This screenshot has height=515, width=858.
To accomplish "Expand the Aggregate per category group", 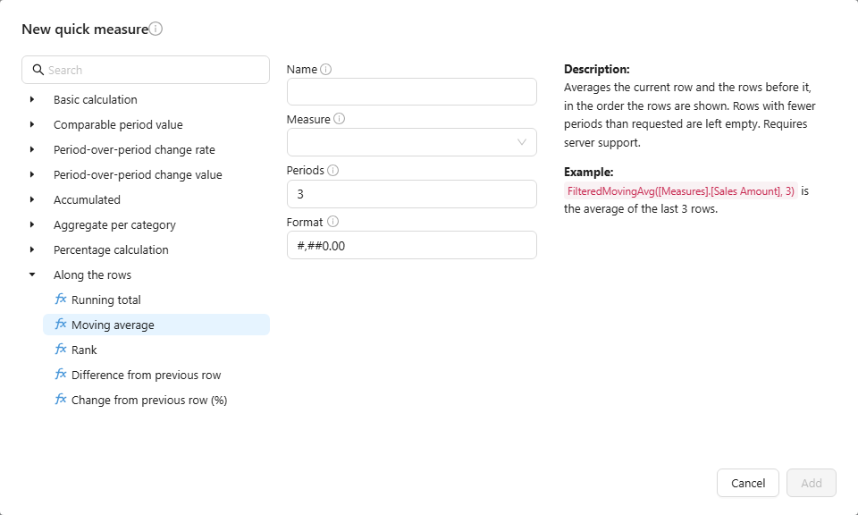I will coord(32,225).
